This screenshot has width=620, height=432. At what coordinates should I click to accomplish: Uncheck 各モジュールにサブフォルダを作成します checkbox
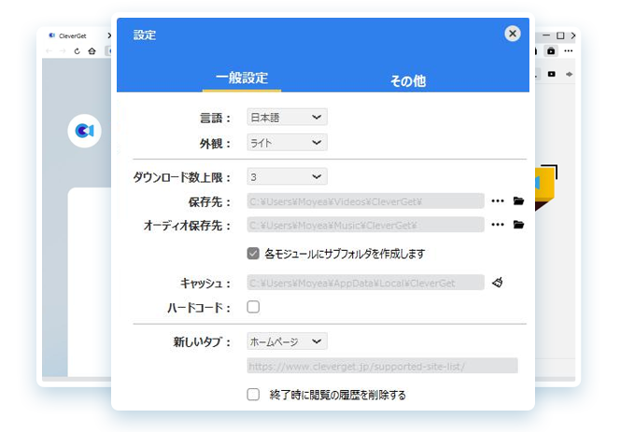pos(253,254)
